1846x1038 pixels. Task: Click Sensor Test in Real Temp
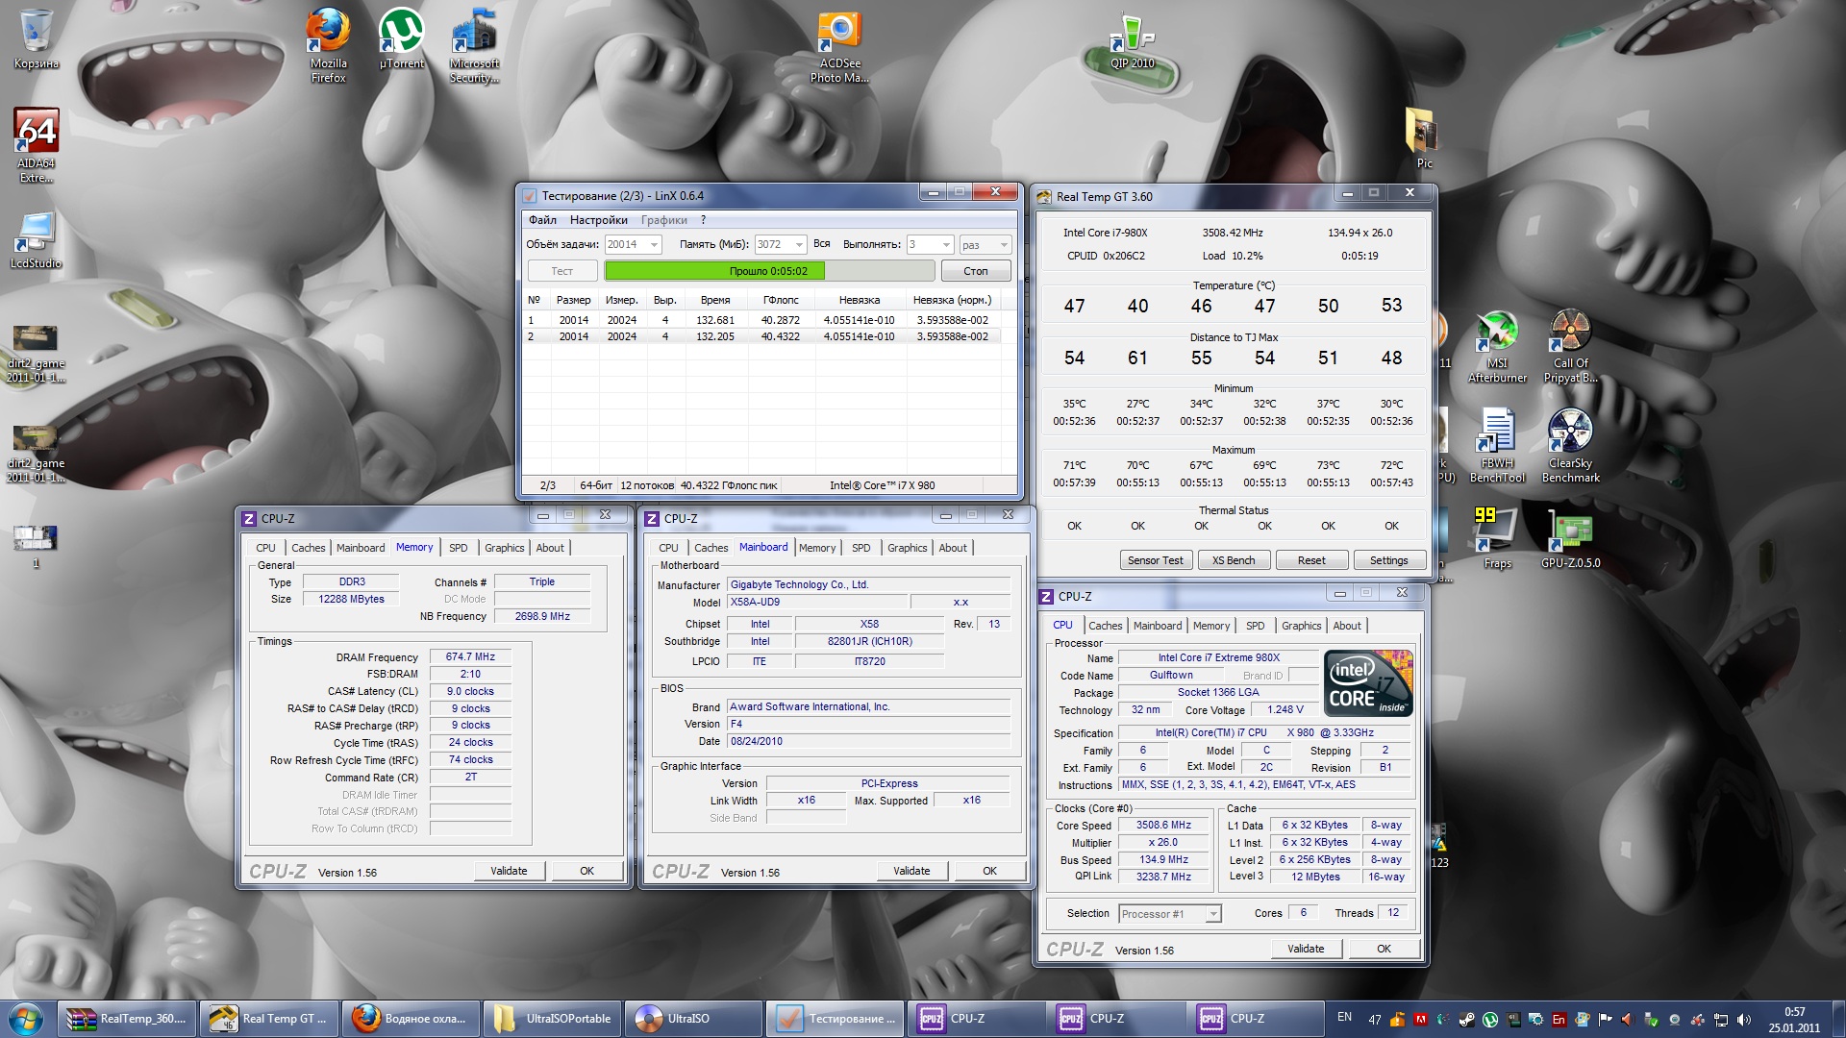pyautogui.click(x=1156, y=560)
